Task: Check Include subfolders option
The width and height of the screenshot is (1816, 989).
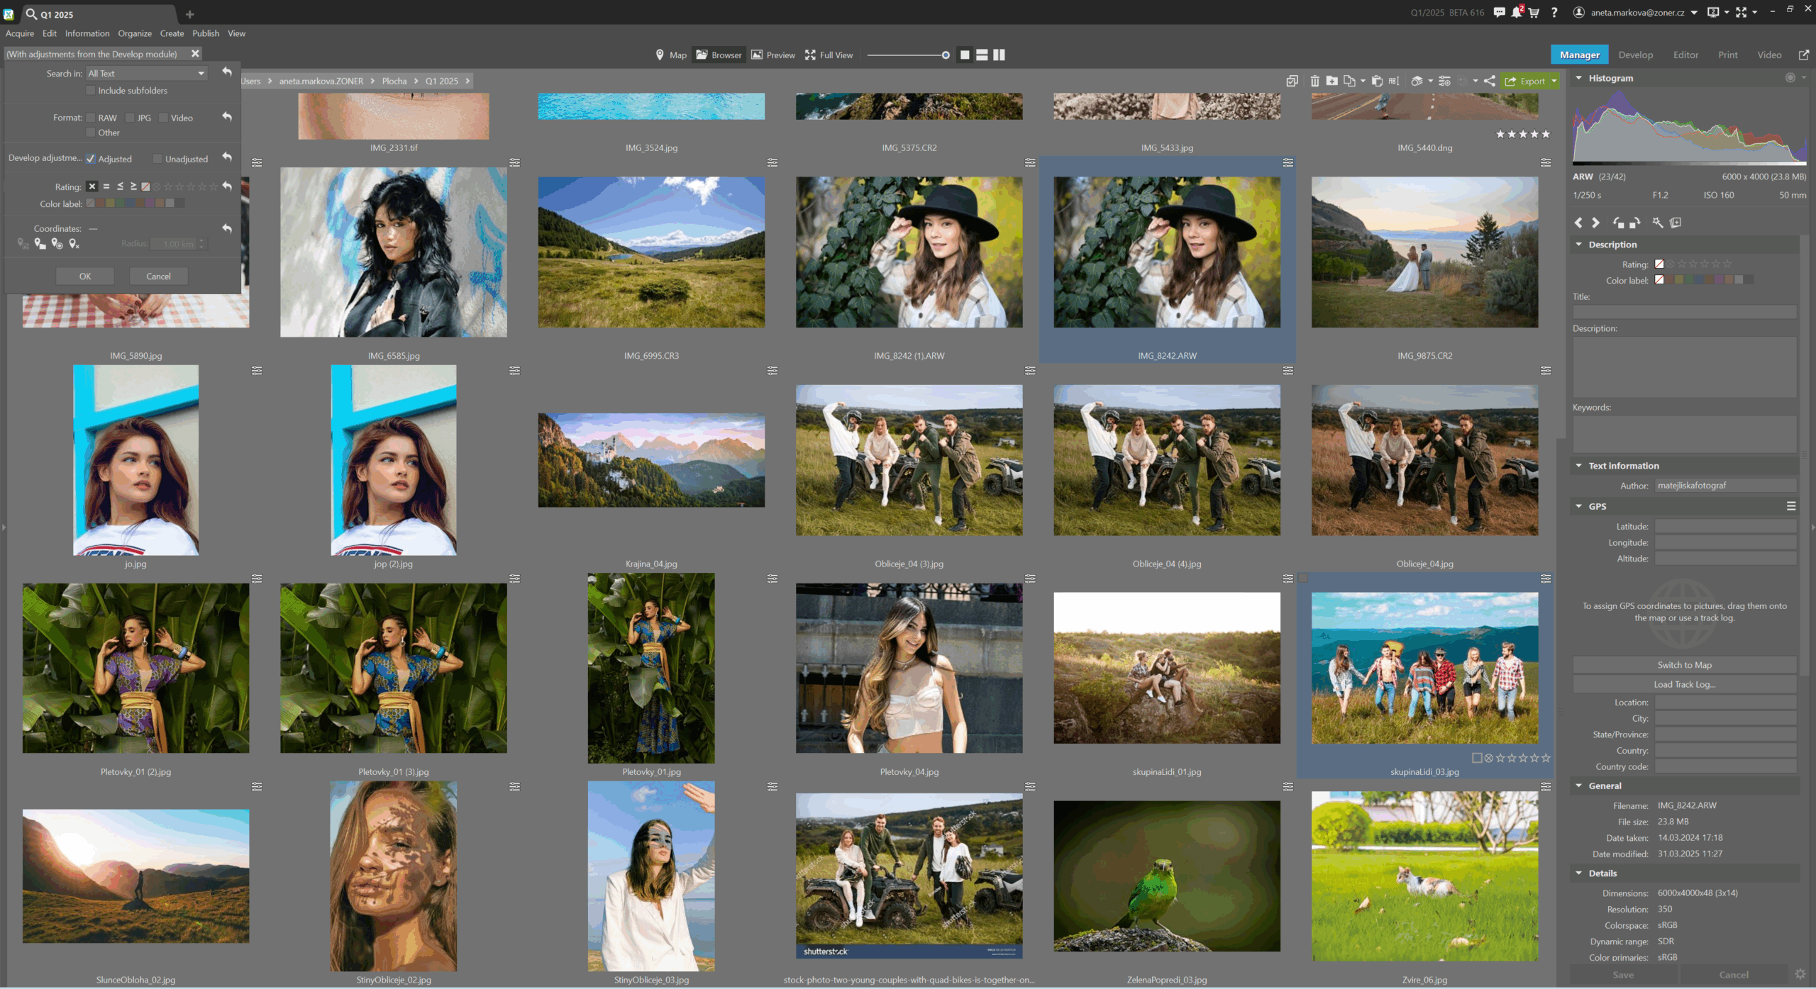Action: pos(91,91)
